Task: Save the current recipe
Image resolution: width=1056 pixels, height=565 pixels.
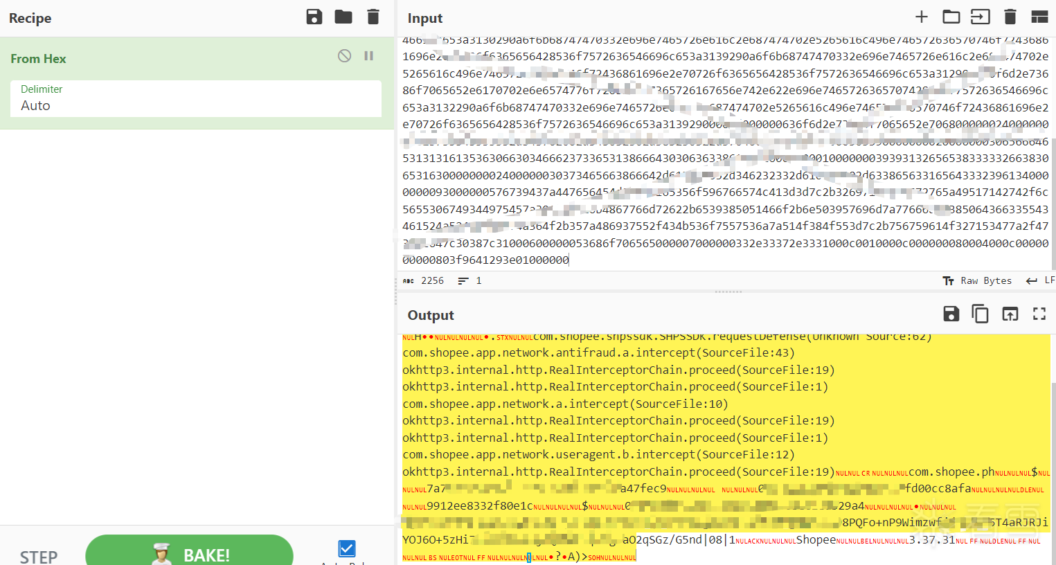Action: pyautogui.click(x=314, y=17)
